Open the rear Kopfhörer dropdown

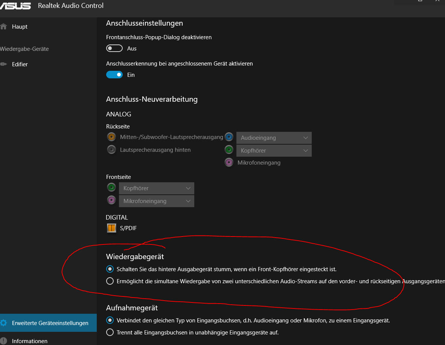[x=274, y=151]
